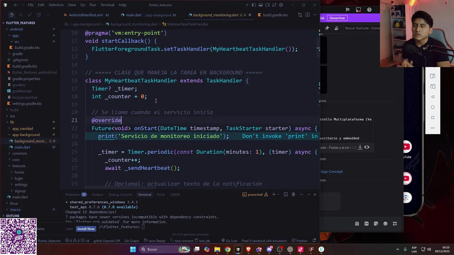Open the Run menu

[x=93, y=5]
